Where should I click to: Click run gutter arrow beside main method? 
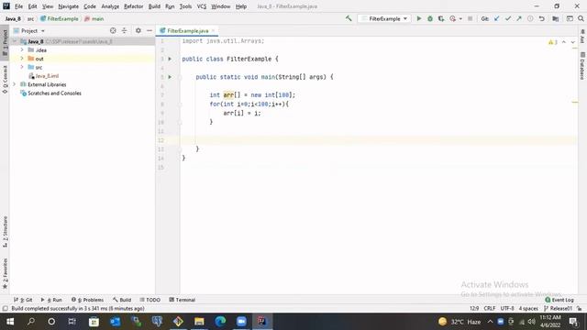click(x=170, y=77)
